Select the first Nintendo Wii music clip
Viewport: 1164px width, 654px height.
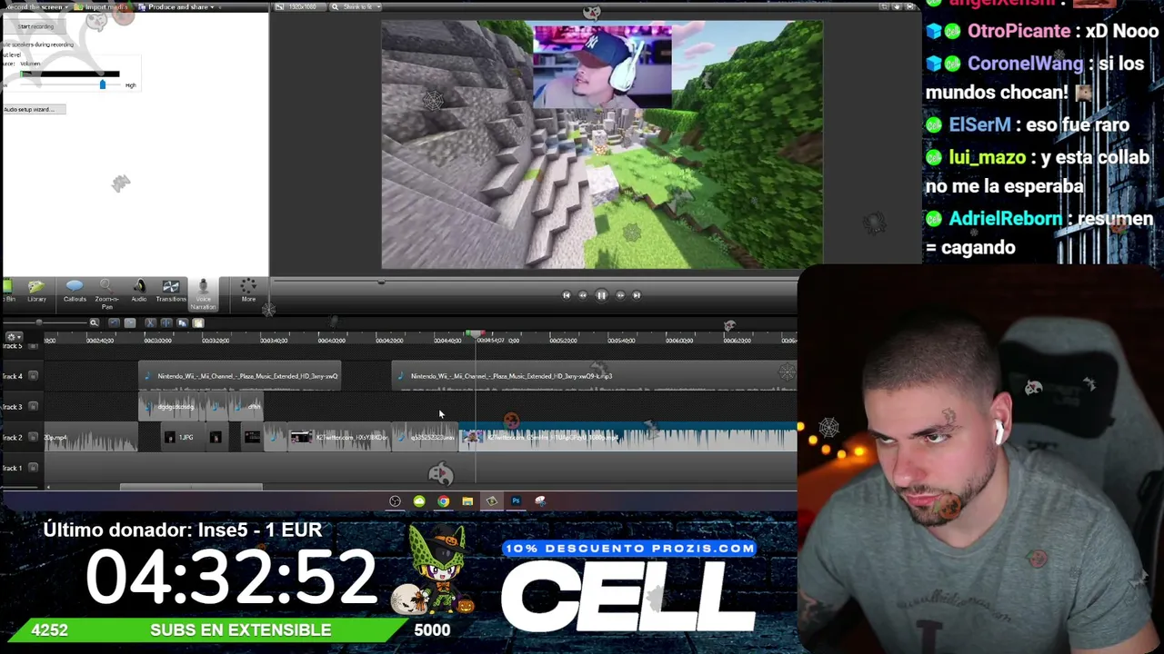[240, 376]
